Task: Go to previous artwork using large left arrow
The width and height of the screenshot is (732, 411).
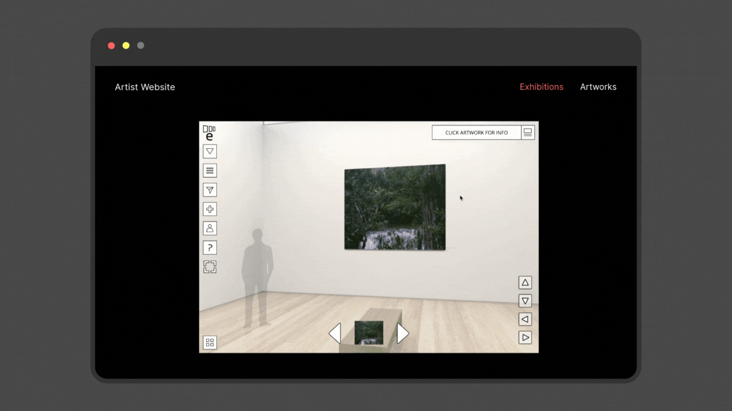Action: coord(335,333)
